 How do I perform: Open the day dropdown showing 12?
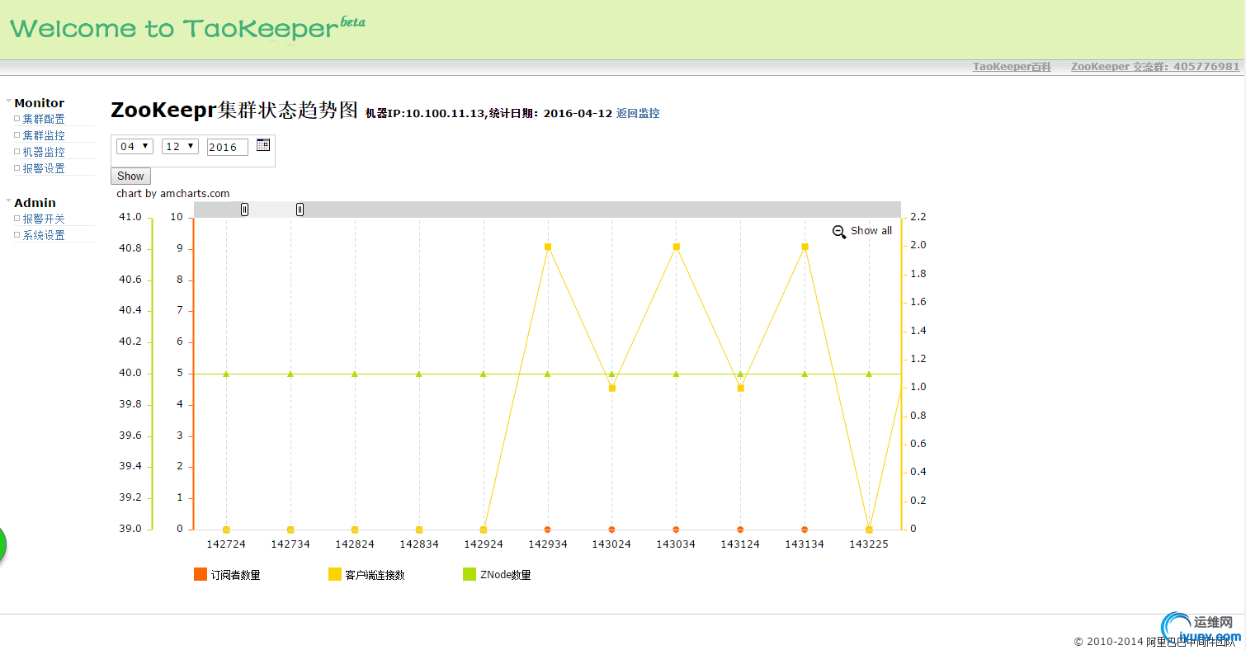click(180, 146)
